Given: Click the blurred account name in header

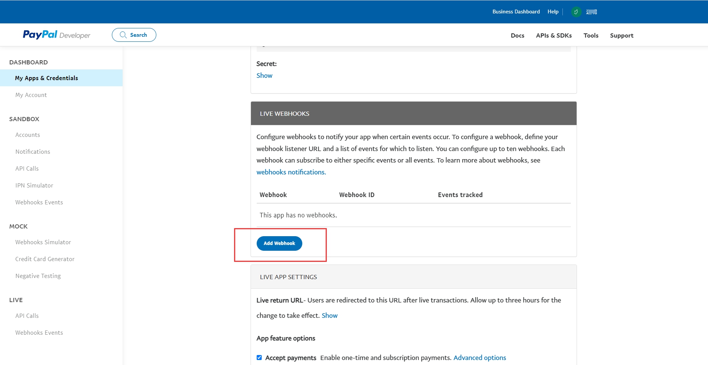Looking at the screenshot, I should [x=592, y=12].
